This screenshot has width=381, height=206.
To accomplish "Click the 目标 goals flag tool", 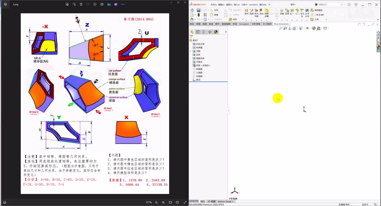I will click(x=261, y=12).
